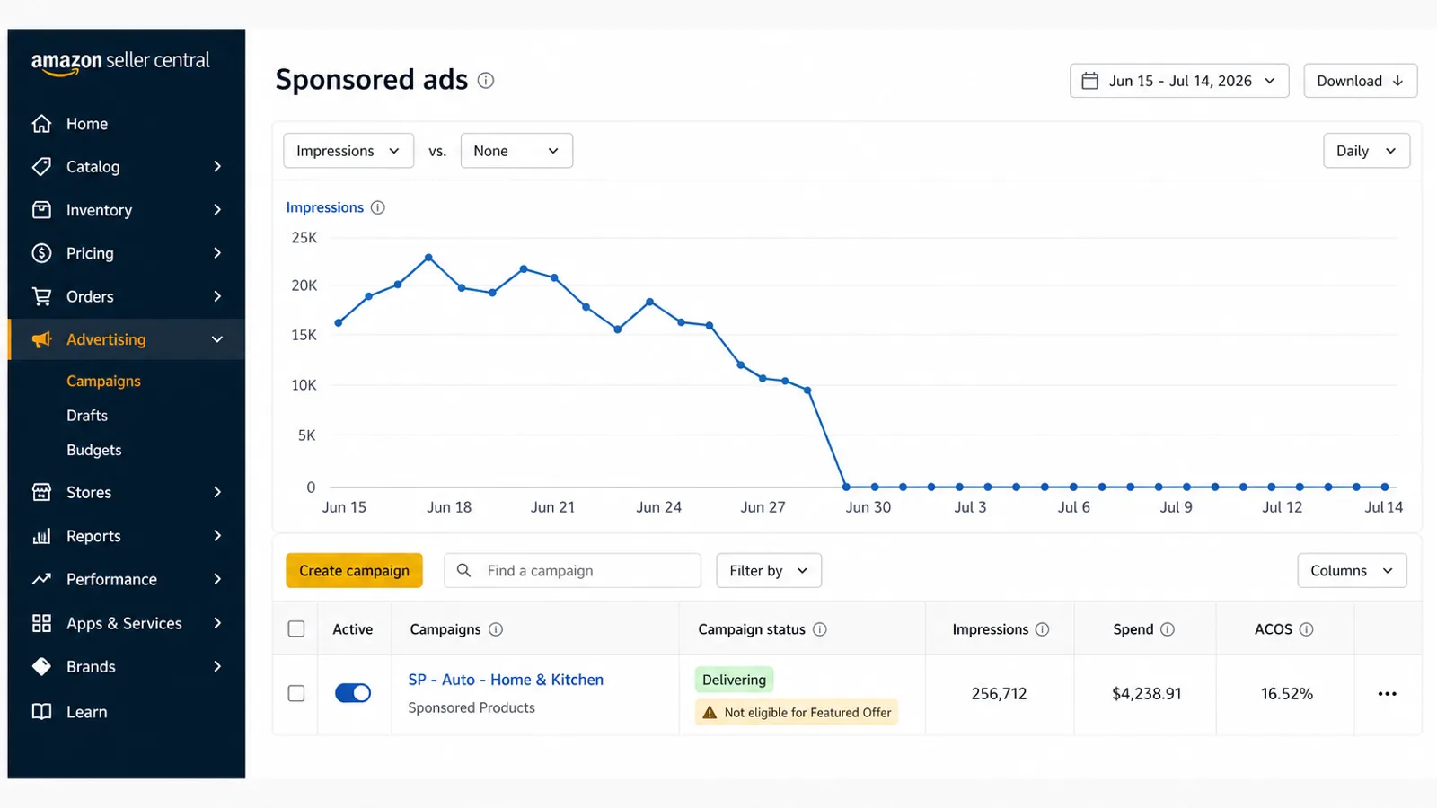This screenshot has height=808, width=1437.
Task: Expand the Stores menu chevron
Action: (x=217, y=492)
